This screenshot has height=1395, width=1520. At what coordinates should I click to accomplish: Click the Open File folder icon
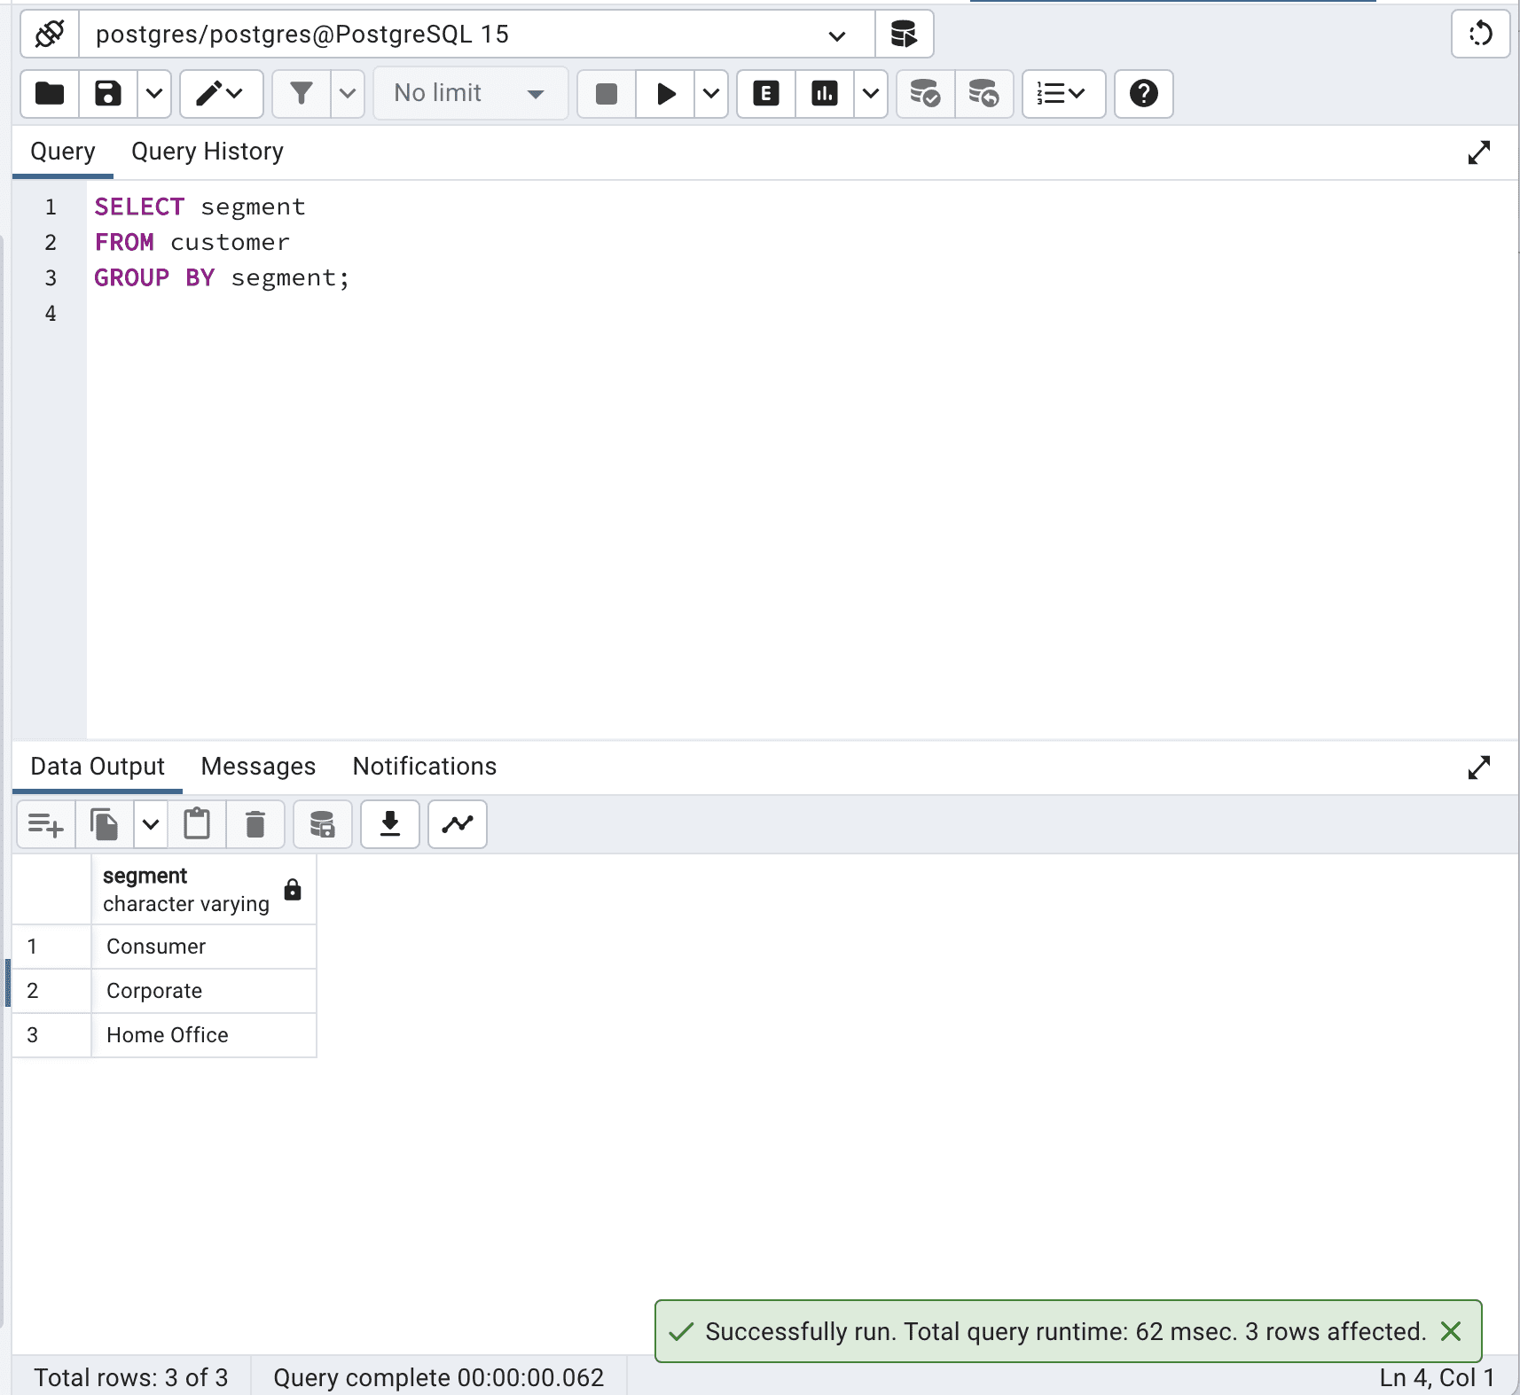tap(50, 93)
